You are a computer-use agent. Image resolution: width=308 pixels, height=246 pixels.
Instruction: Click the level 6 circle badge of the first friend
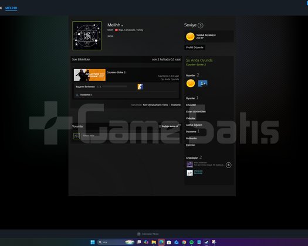(228, 165)
